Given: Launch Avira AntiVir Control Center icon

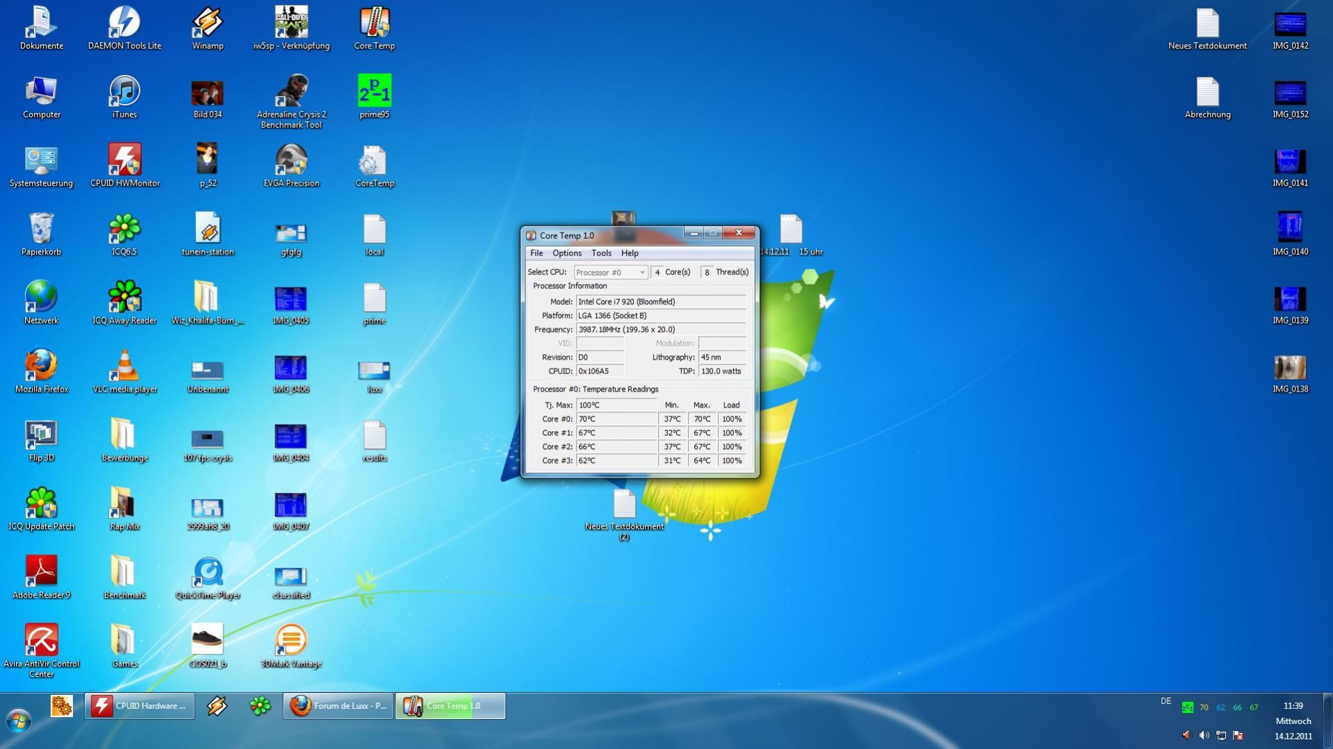Looking at the screenshot, I should pos(42,651).
